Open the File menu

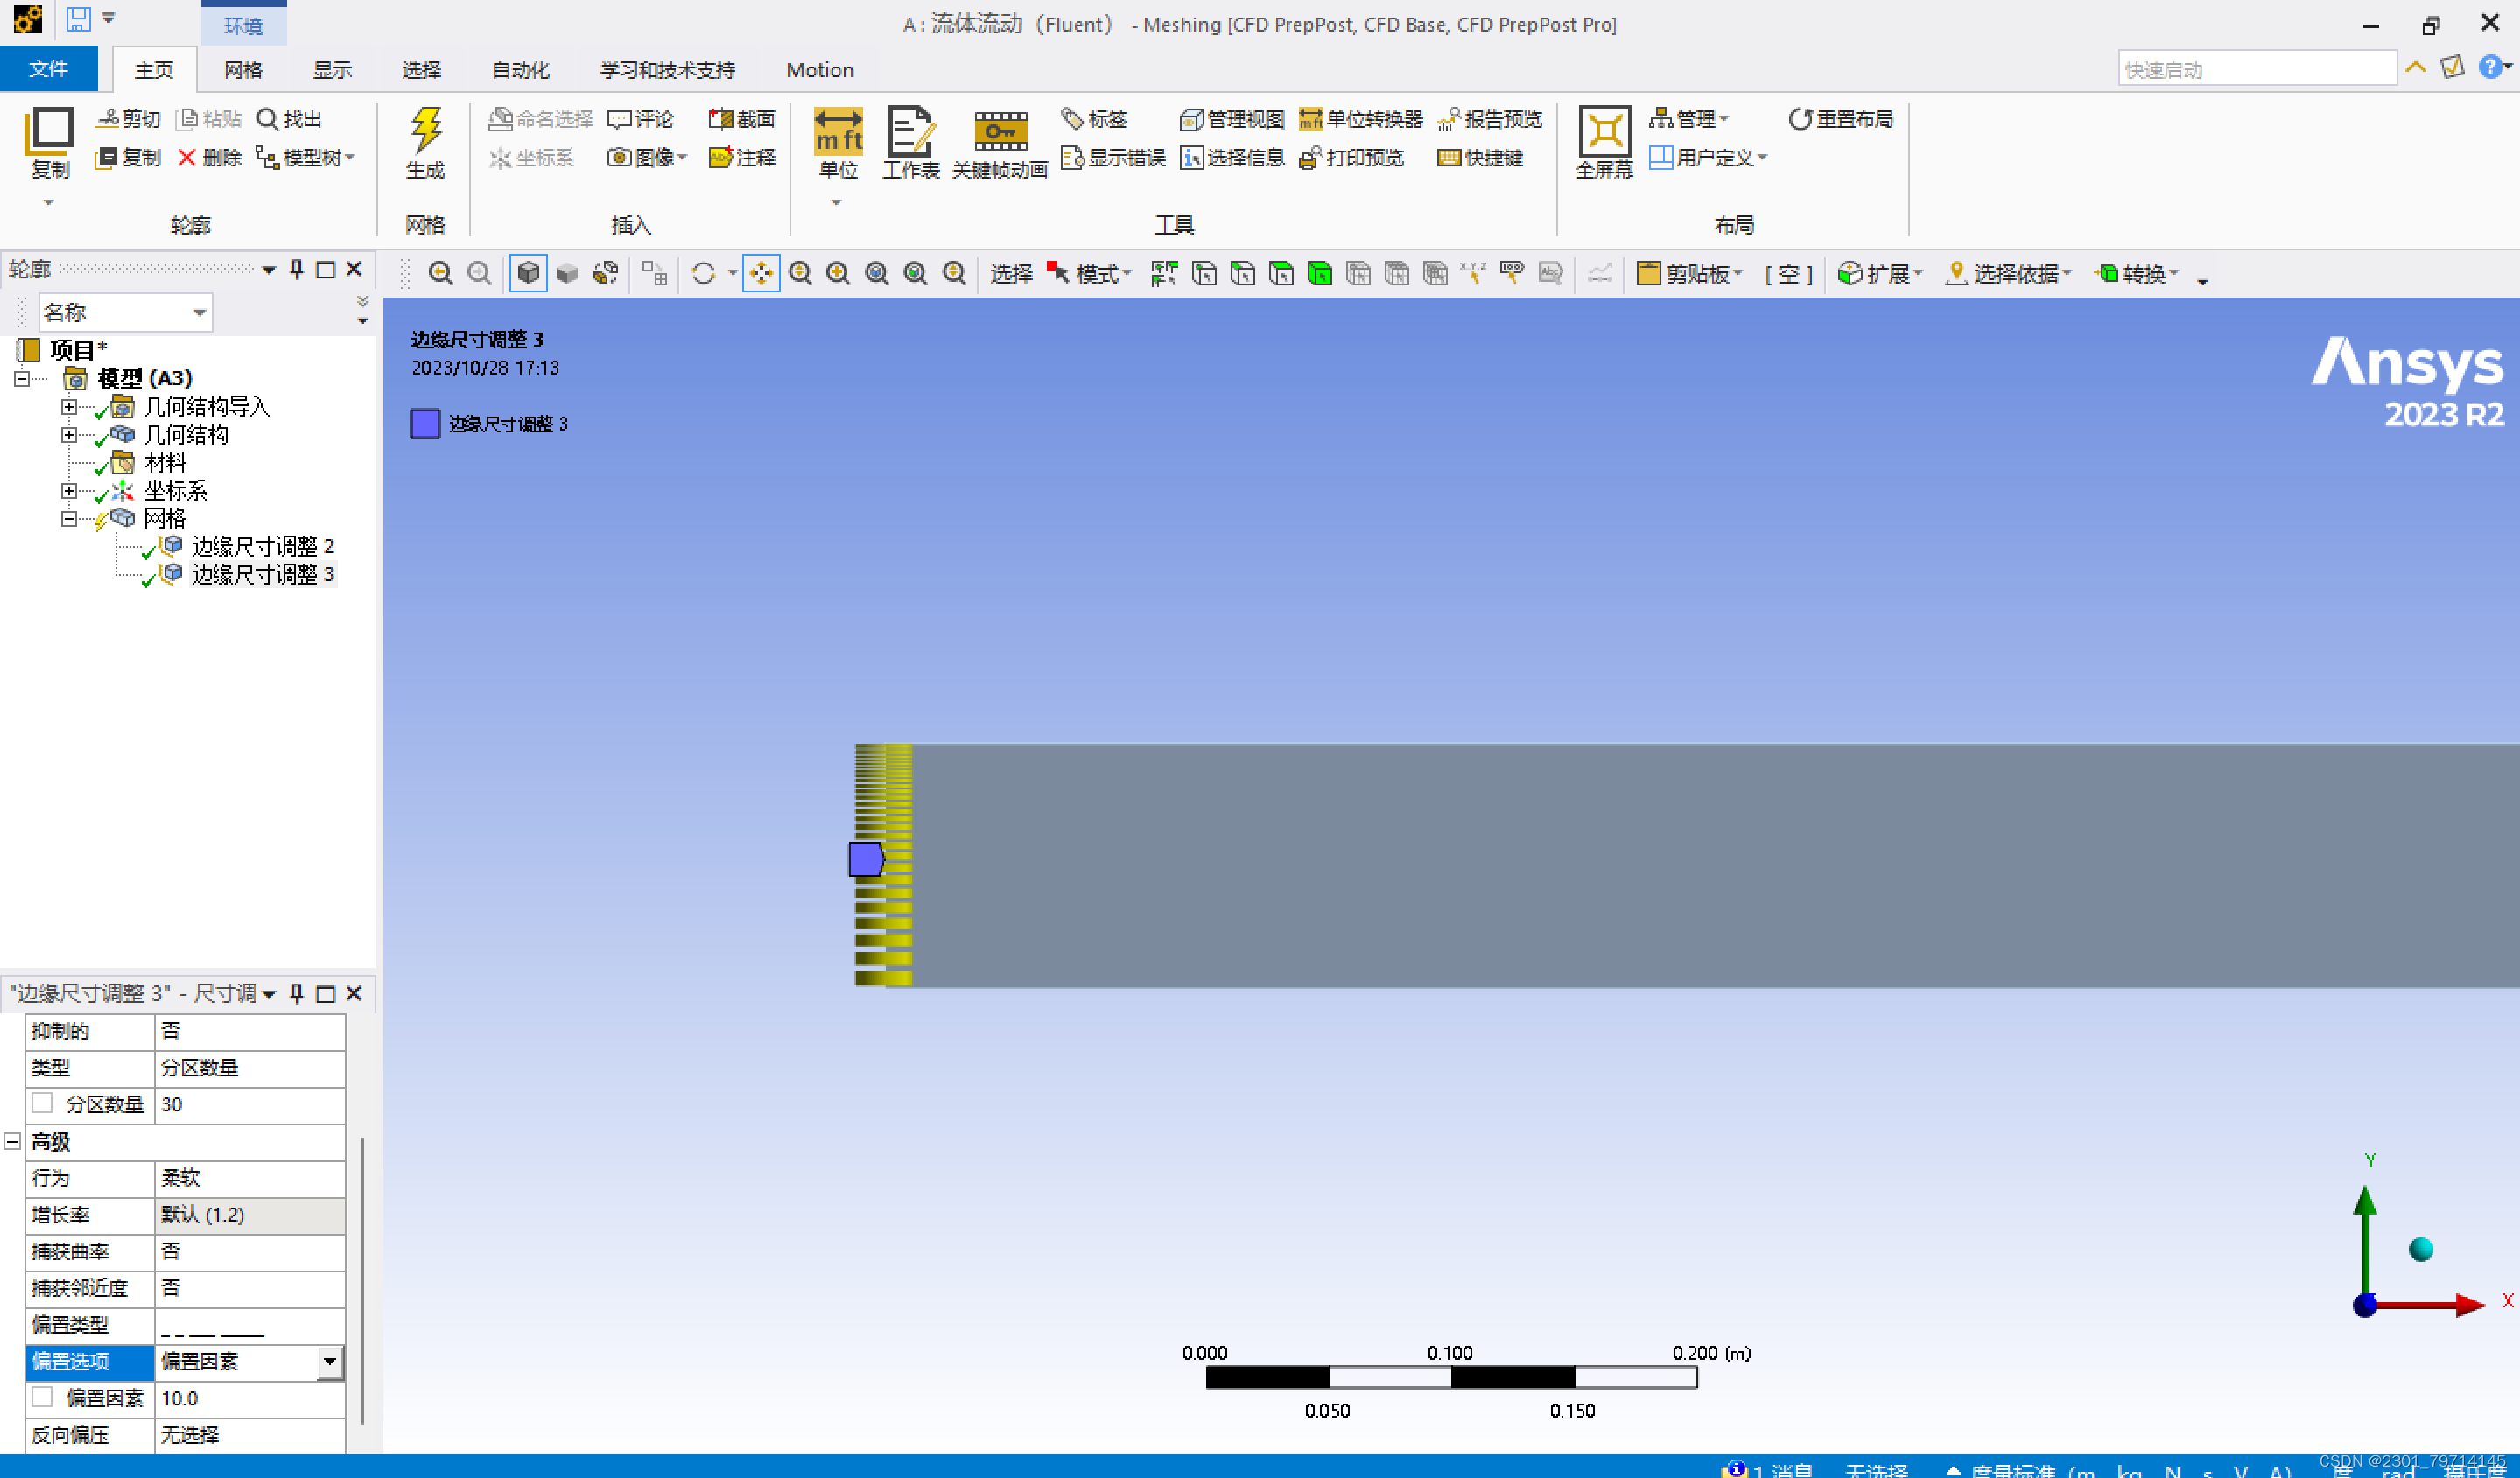tap(48, 69)
